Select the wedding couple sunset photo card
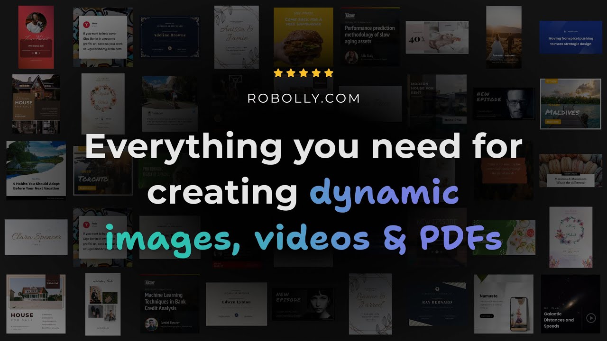 click(504, 37)
